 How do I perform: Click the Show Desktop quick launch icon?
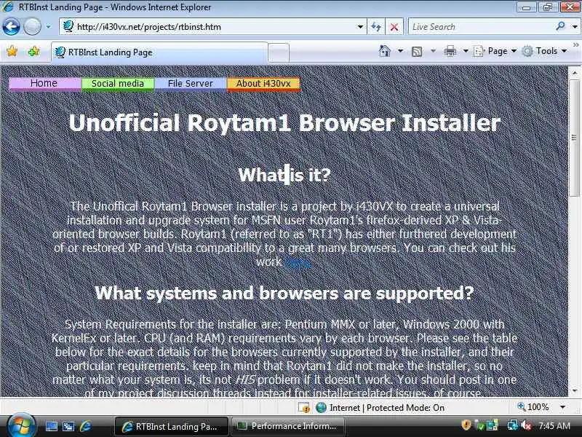point(52,427)
